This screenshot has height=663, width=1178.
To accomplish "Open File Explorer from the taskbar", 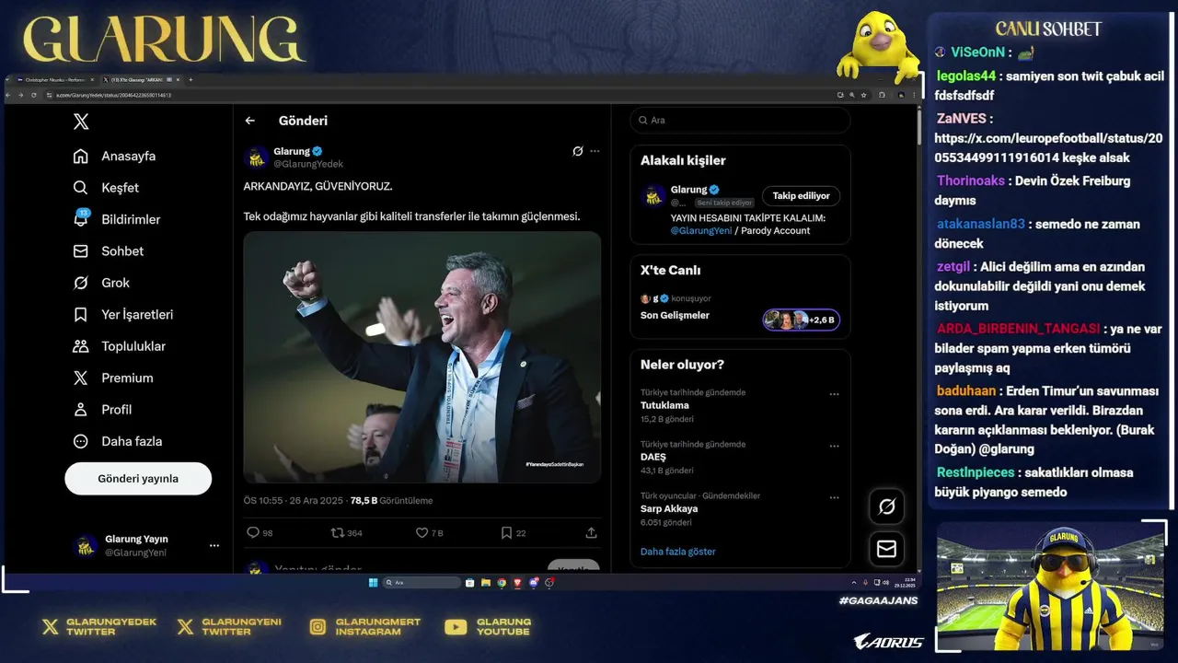I will click(x=486, y=583).
